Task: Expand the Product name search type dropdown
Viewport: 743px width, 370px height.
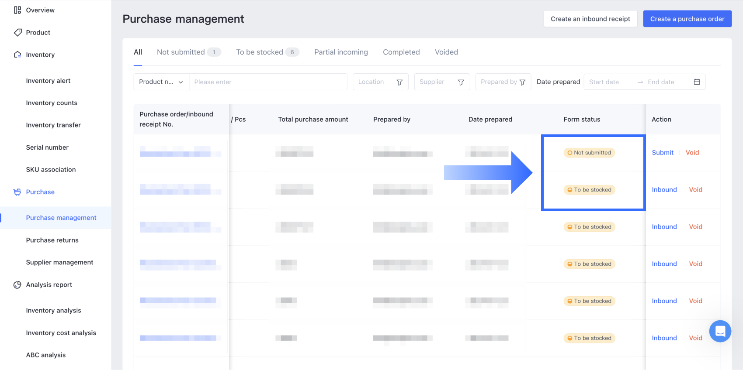Action: coord(161,82)
